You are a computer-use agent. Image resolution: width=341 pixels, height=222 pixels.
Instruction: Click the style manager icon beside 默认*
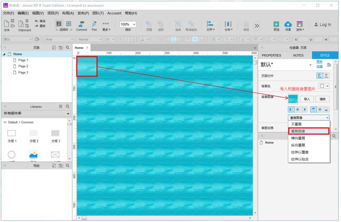click(329, 65)
